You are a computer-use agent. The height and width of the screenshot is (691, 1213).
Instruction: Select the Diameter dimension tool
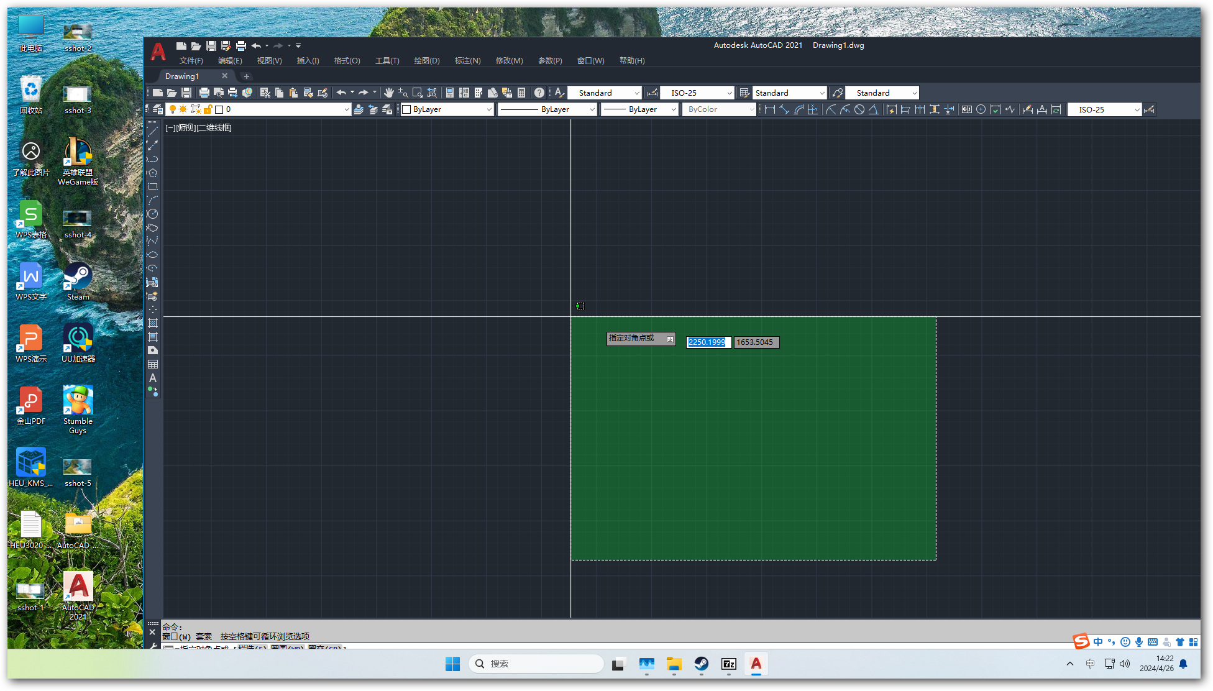859,109
